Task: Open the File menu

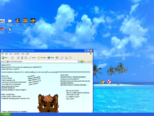Action: 3,54
